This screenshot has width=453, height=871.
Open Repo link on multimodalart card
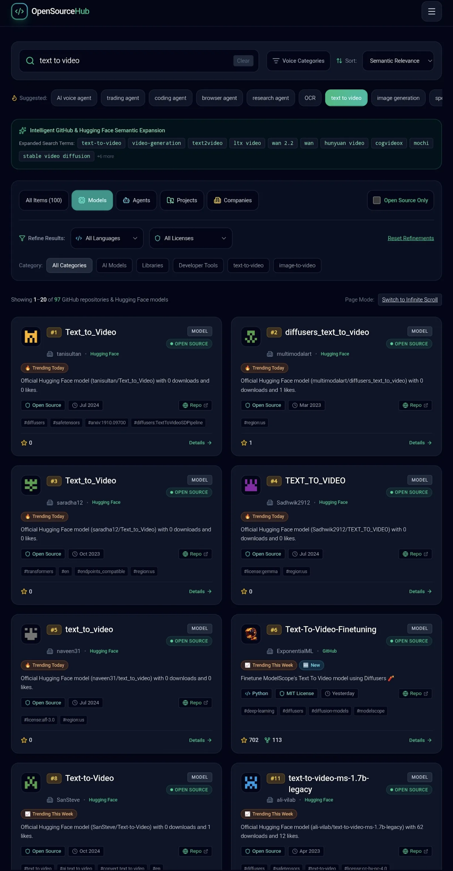click(x=415, y=405)
